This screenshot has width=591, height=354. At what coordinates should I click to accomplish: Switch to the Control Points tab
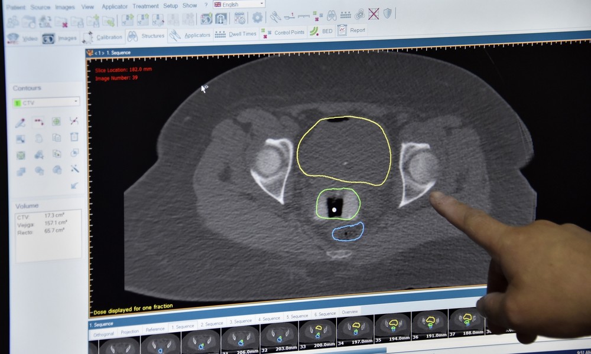(x=282, y=32)
